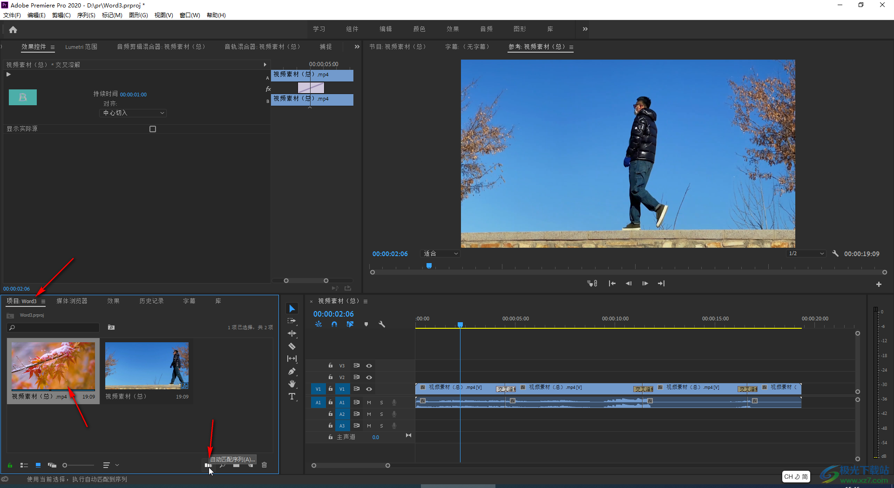Switch to Lumetri 范围 tab
Image resolution: width=894 pixels, height=488 pixels.
pyautogui.click(x=81, y=47)
